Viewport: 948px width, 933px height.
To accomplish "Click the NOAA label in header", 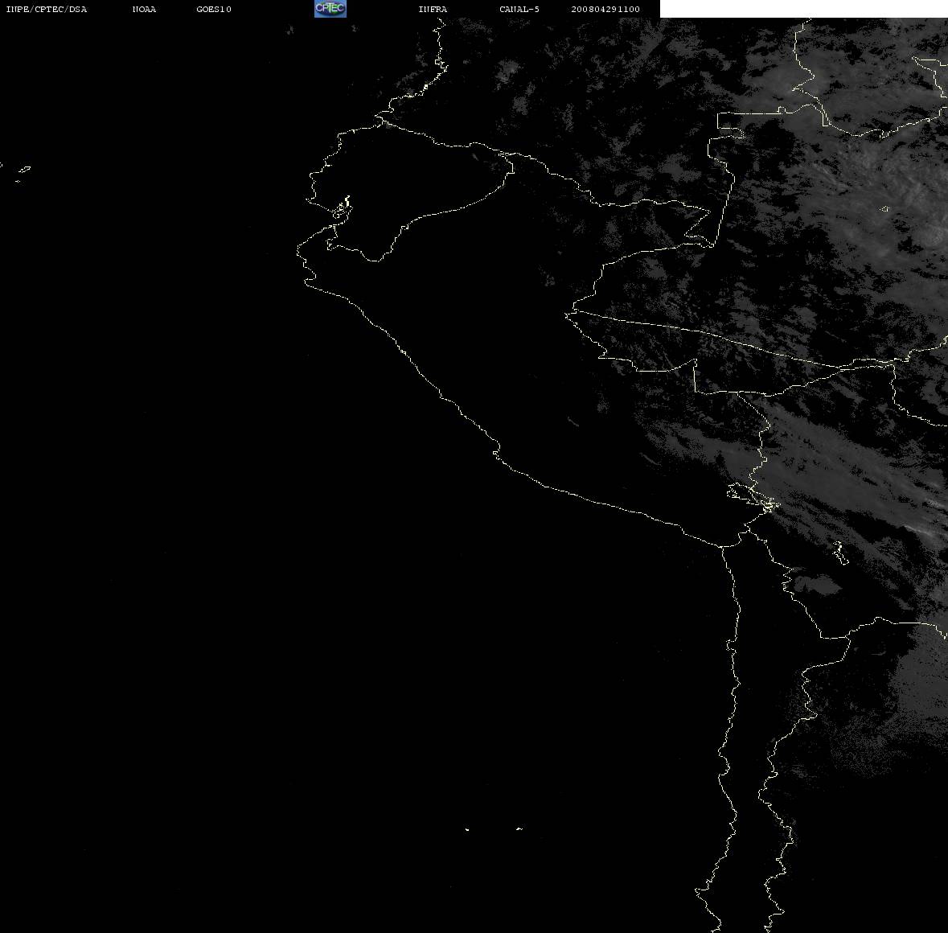I will coord(144,9).
